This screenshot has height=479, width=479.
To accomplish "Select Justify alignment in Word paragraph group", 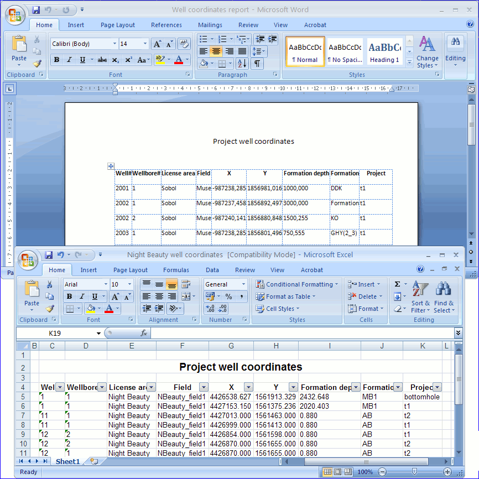I will click(x=242, y=51).
